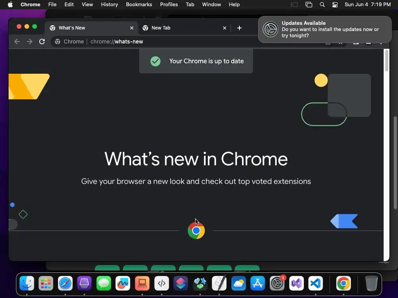The width and height of the screenshot is (398, 298).
Task: Open Apple Configurator from the Dock
Action: click(x=84, y=283)
